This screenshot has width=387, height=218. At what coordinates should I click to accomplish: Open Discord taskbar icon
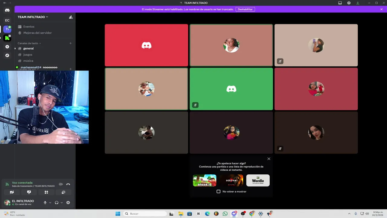234,214
